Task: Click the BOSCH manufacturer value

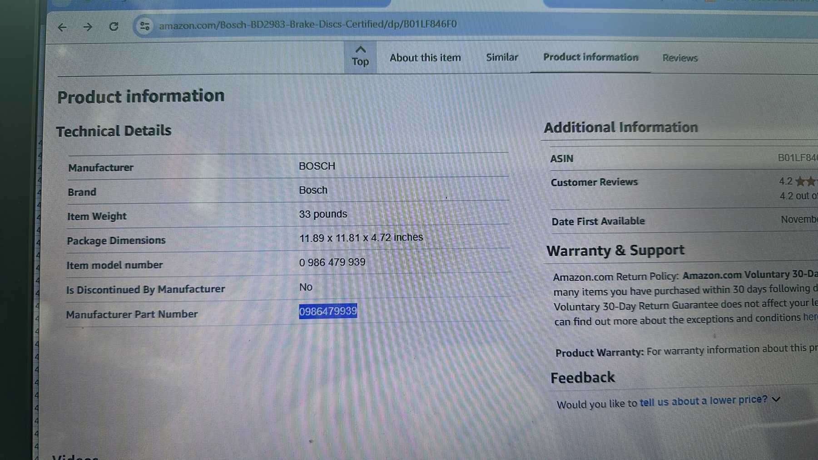Action: pos(317,166)
